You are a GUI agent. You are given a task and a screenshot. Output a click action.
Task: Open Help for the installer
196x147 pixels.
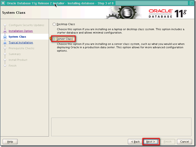tap(10, 142)
